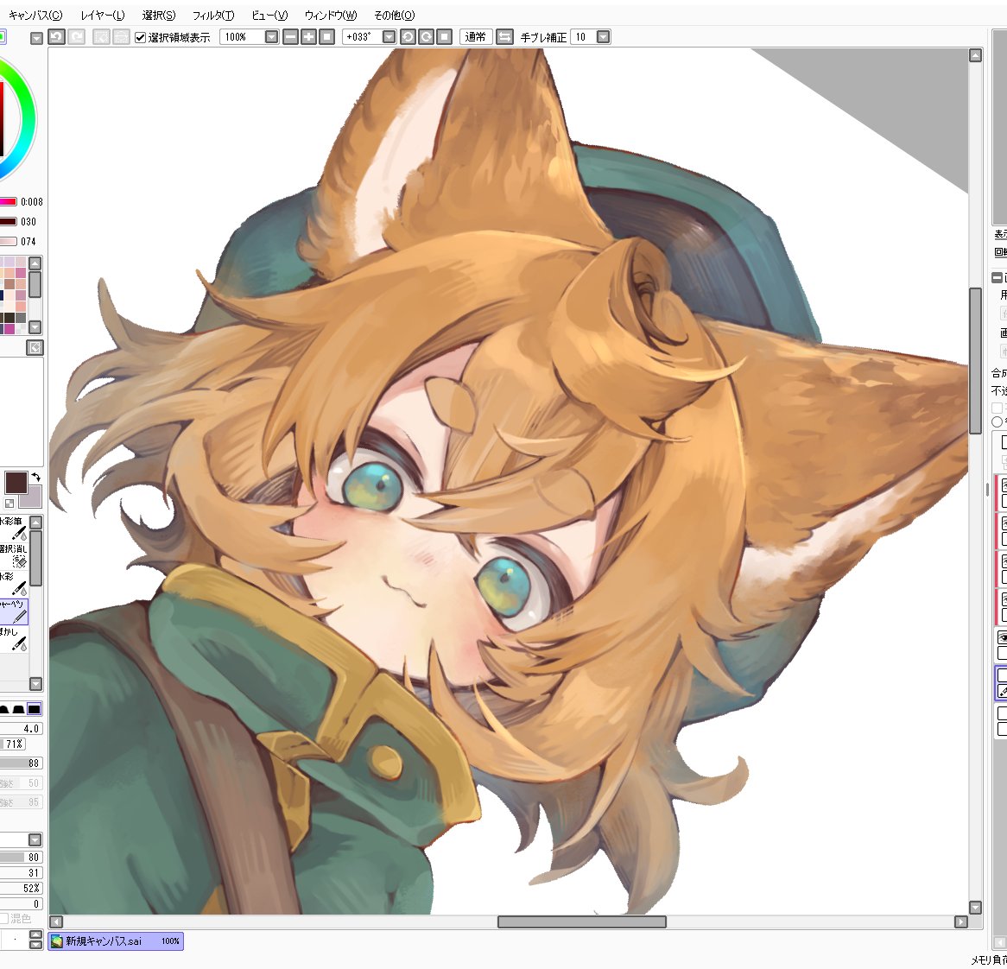Click the red 0:008 color slider
The height and width of the screenshot is (969, 1007).
pyautogui.click(x=9, y=201)
